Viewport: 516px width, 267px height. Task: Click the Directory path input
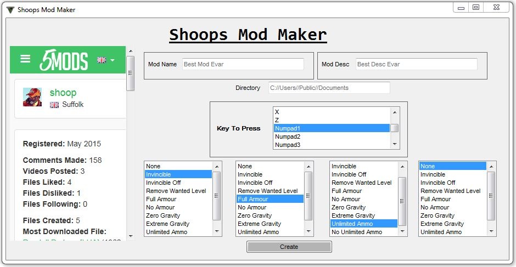329,88
